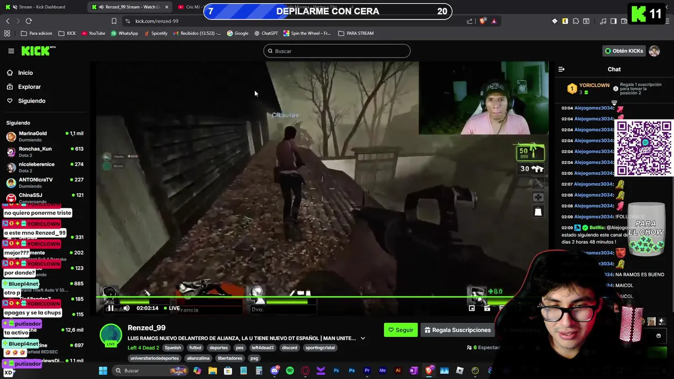Mute the stream volume
The width and height of the screenshot is (674, 379).
(126, 308)
